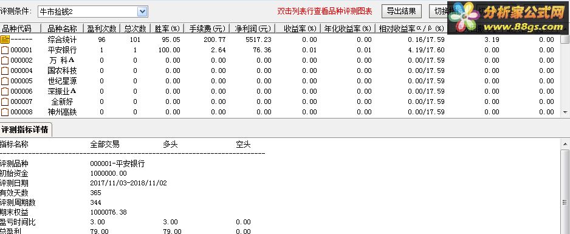Switch to the 评测指标详情 tab
Image resolution: width=570 pixels, height=234 pixels.
26,129
